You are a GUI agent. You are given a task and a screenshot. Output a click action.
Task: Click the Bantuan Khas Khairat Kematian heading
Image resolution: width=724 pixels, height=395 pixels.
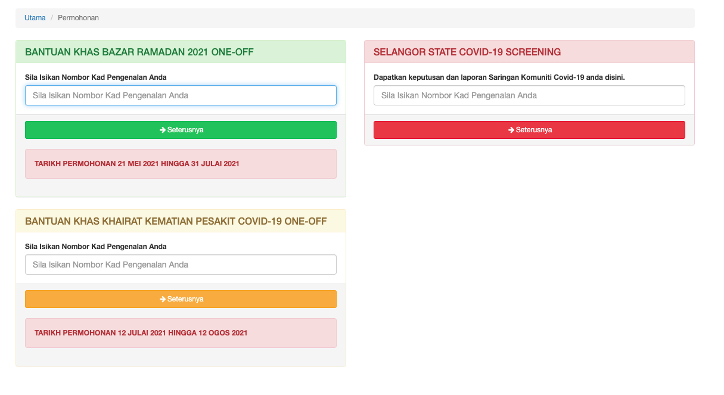tap(176, 222)
